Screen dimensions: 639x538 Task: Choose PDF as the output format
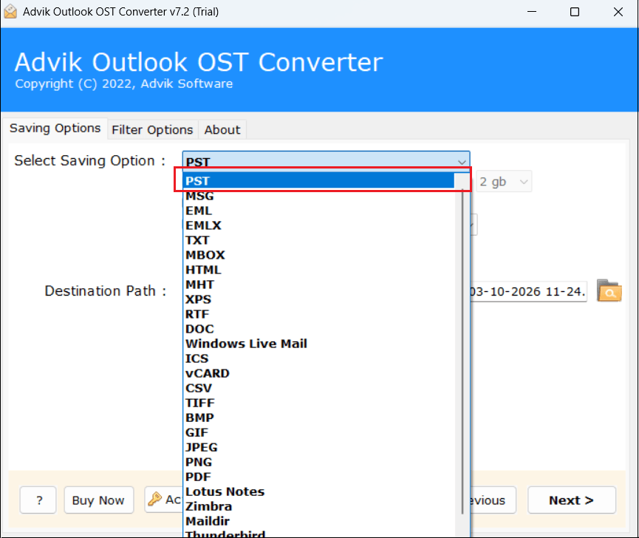319,477
